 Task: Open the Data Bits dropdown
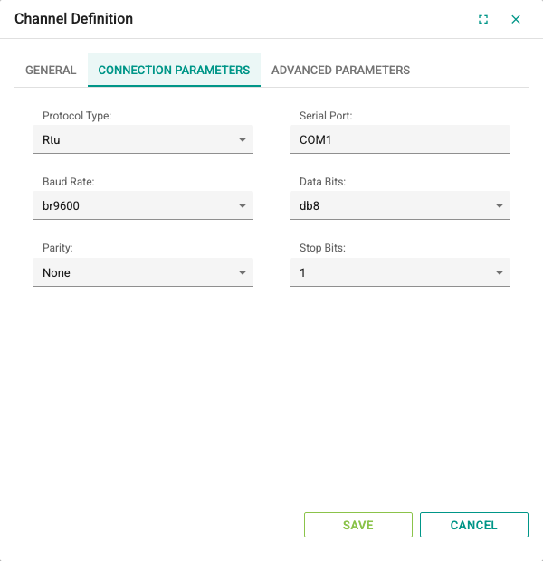pyautogui.click(x=400, y=205)
